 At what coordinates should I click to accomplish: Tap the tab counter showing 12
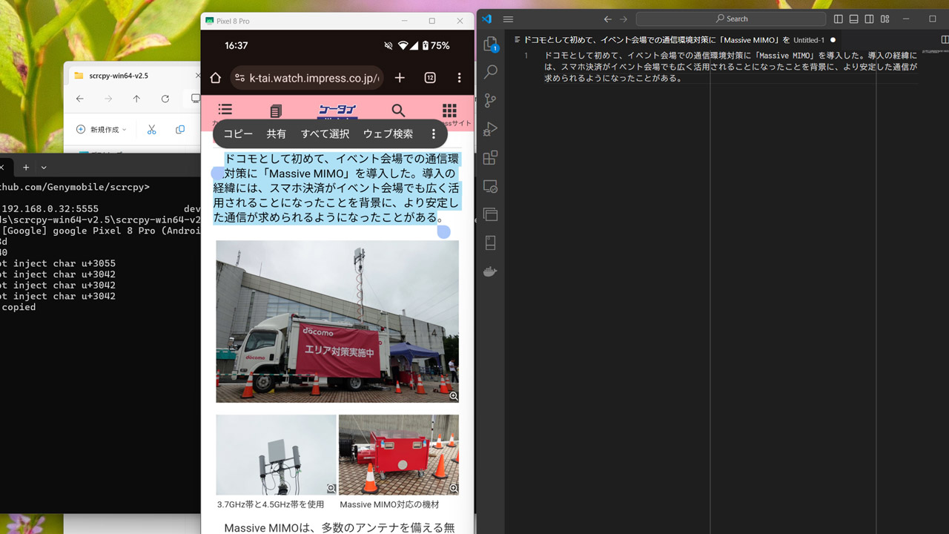[430, 77]
